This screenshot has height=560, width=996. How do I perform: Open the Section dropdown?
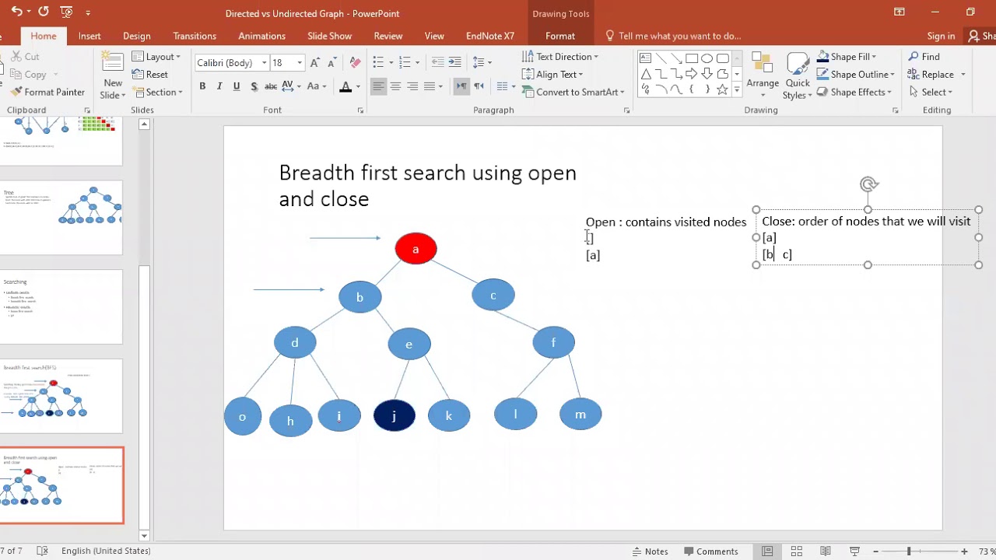(157, 92)
